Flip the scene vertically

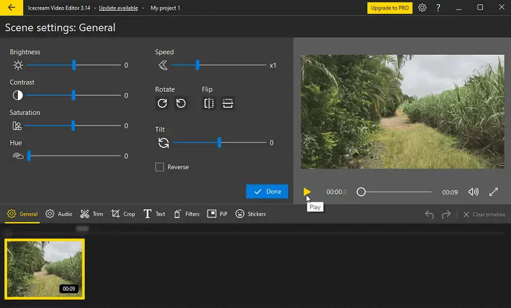[227, 103]
